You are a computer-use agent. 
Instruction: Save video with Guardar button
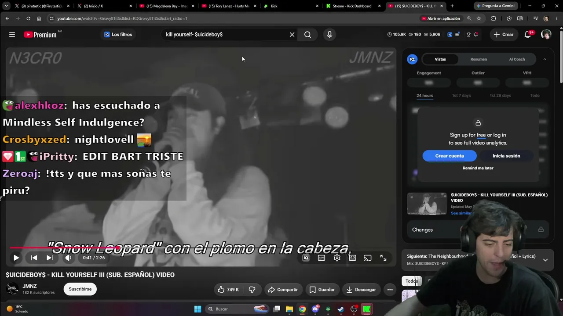click(x=322, y=290)
